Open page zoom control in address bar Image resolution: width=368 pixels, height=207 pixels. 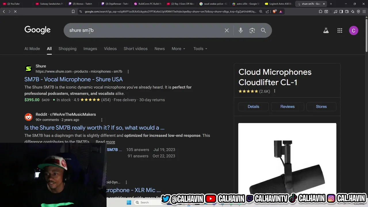pos(261,11)
